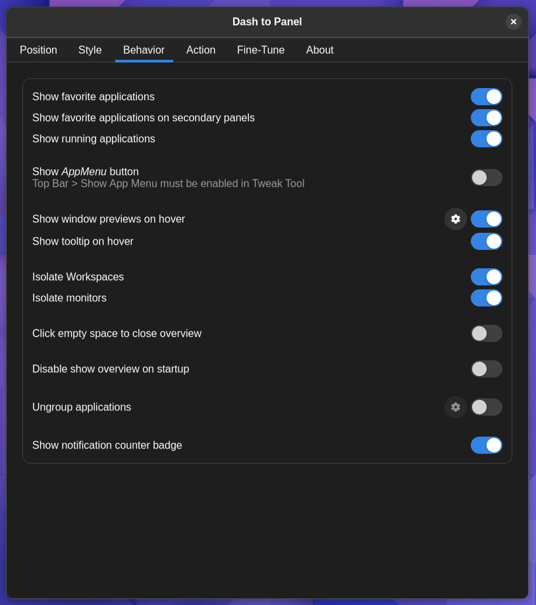Select the Behavior tab
The height and width of the screenshot is (605, 536).
(144, 50)
